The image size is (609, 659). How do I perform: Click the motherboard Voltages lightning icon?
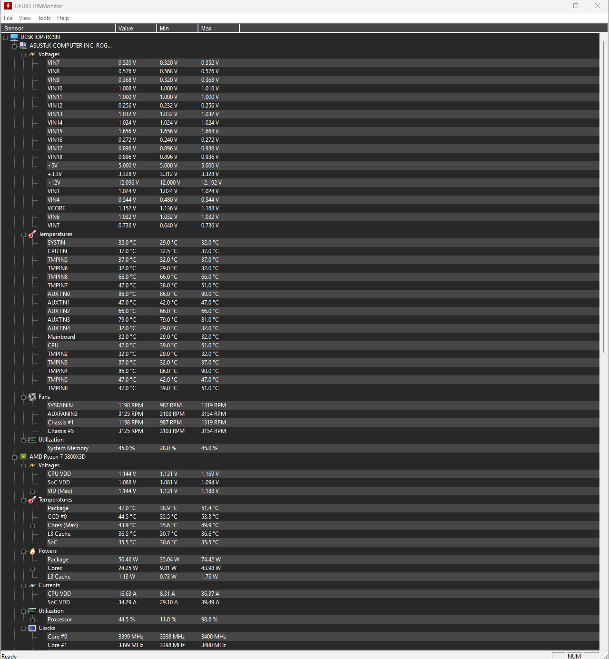[32, 54]
